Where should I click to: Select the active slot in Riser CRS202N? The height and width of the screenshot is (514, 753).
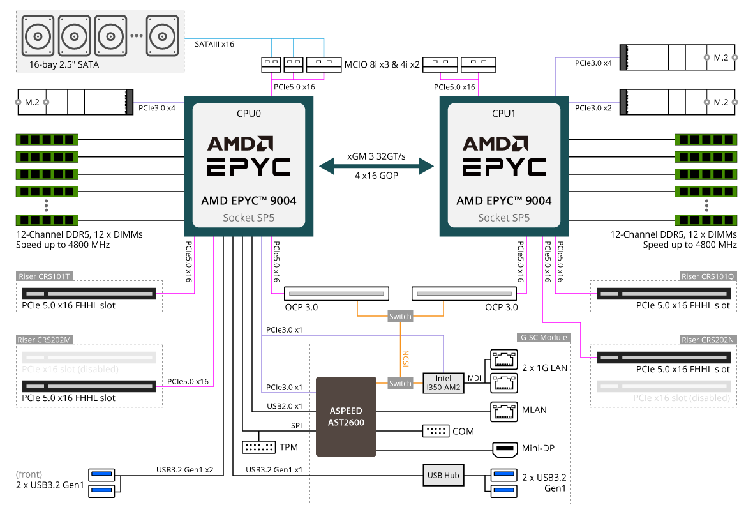click(664, 358)
